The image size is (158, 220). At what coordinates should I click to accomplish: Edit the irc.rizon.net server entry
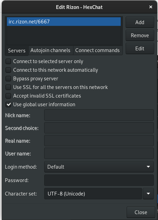(x=140, y=49)
